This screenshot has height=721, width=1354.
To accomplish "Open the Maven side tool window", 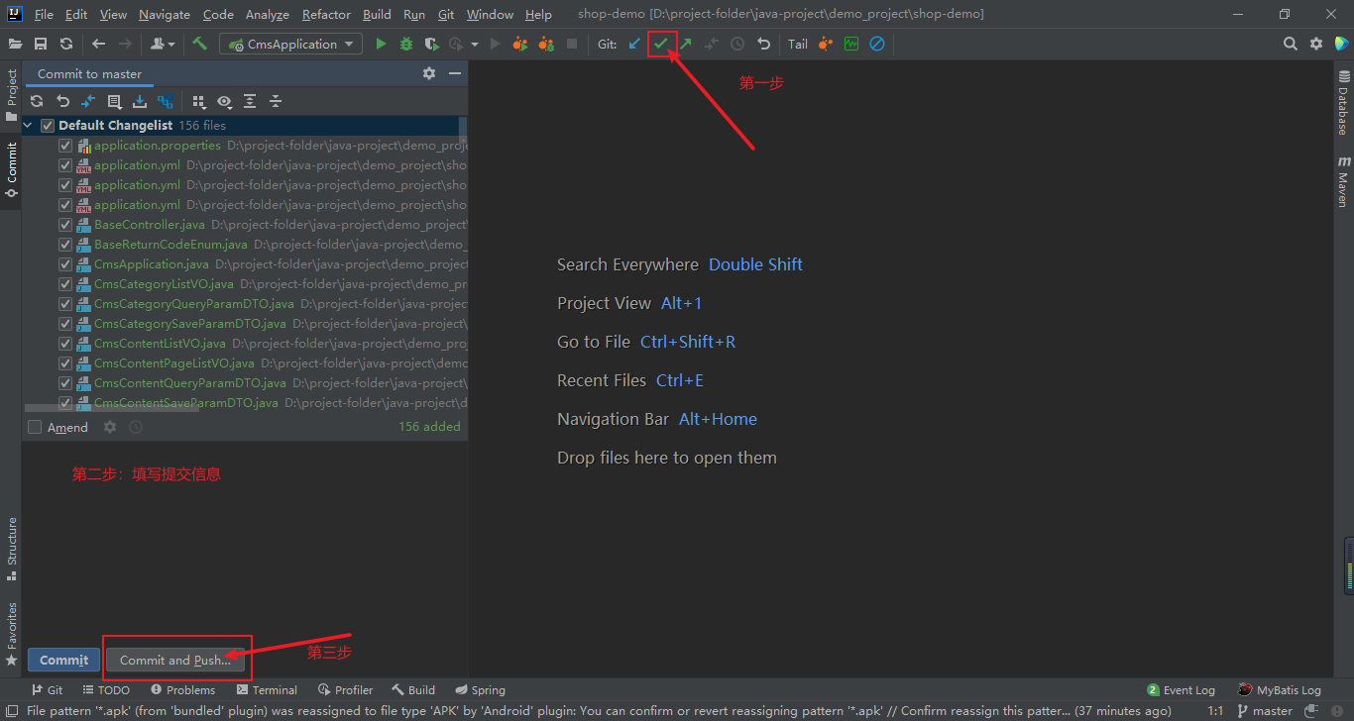I will coord(1343,180).
